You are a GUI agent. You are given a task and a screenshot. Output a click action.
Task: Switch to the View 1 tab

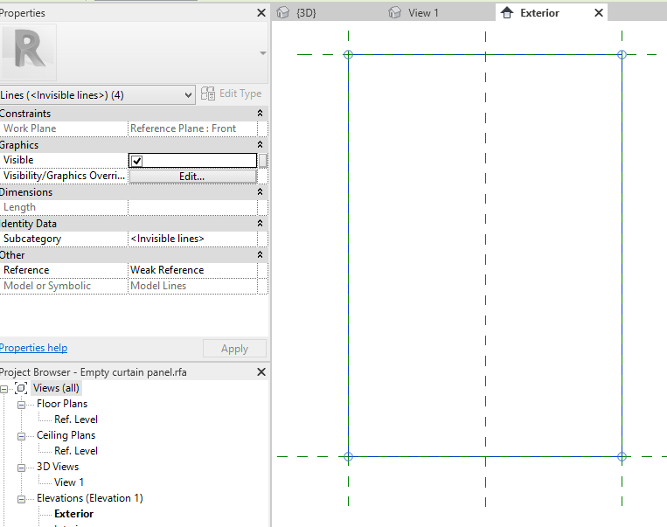pyautogui.click(x=423, y=13)
